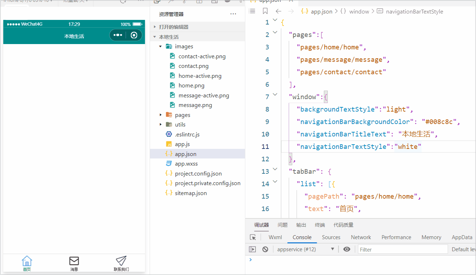Open the explorer three-dots menu
476x275 pixels.
233,14
